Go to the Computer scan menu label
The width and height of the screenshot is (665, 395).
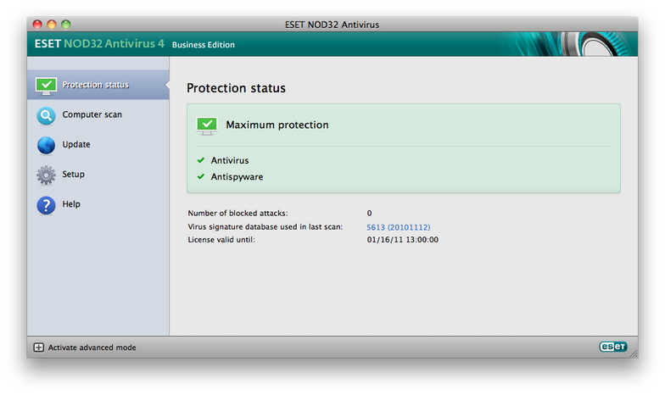click(92, 114)
